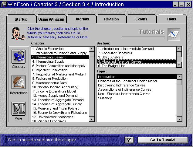This screenshot has height=147, width=193.
Task: Select '2. Introduction to Demand and Supply'
Action: coord(60,53)
